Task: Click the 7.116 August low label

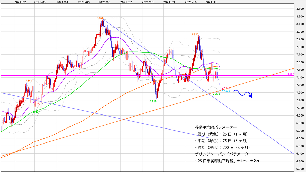Action: pos(153,101)
